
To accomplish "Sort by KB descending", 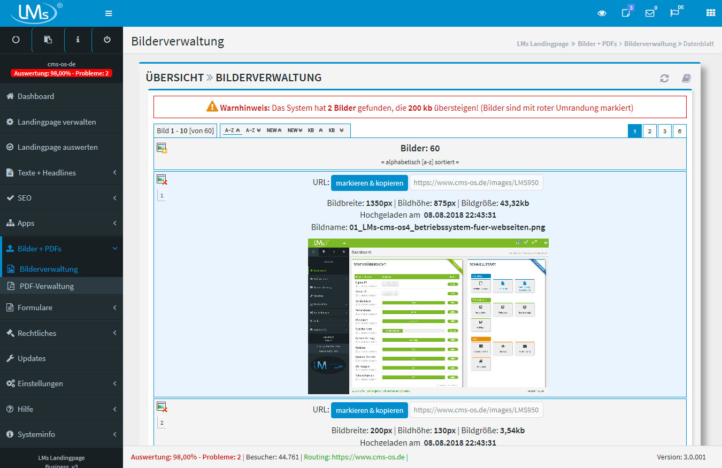I will tap(336, 131).
